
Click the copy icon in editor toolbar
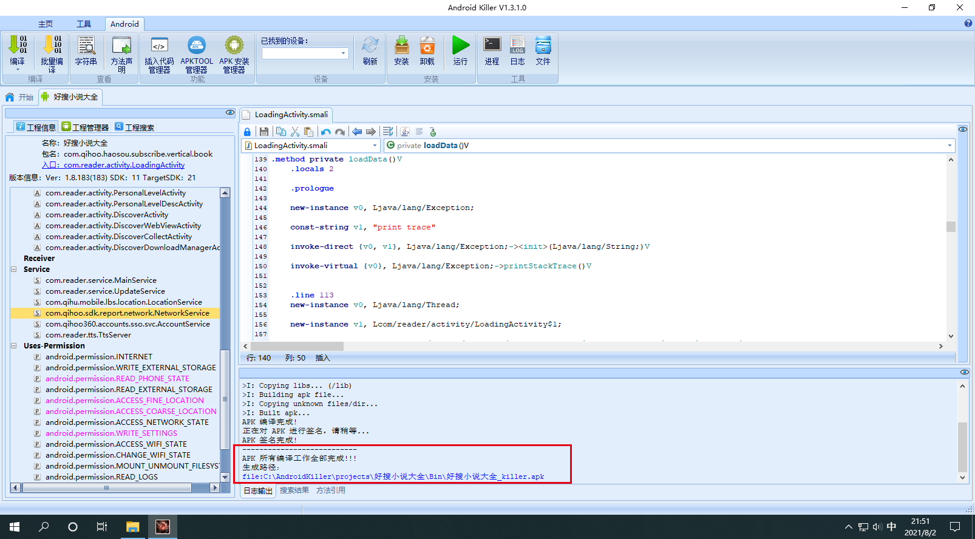pyautogui.click(x=280, y=132)
